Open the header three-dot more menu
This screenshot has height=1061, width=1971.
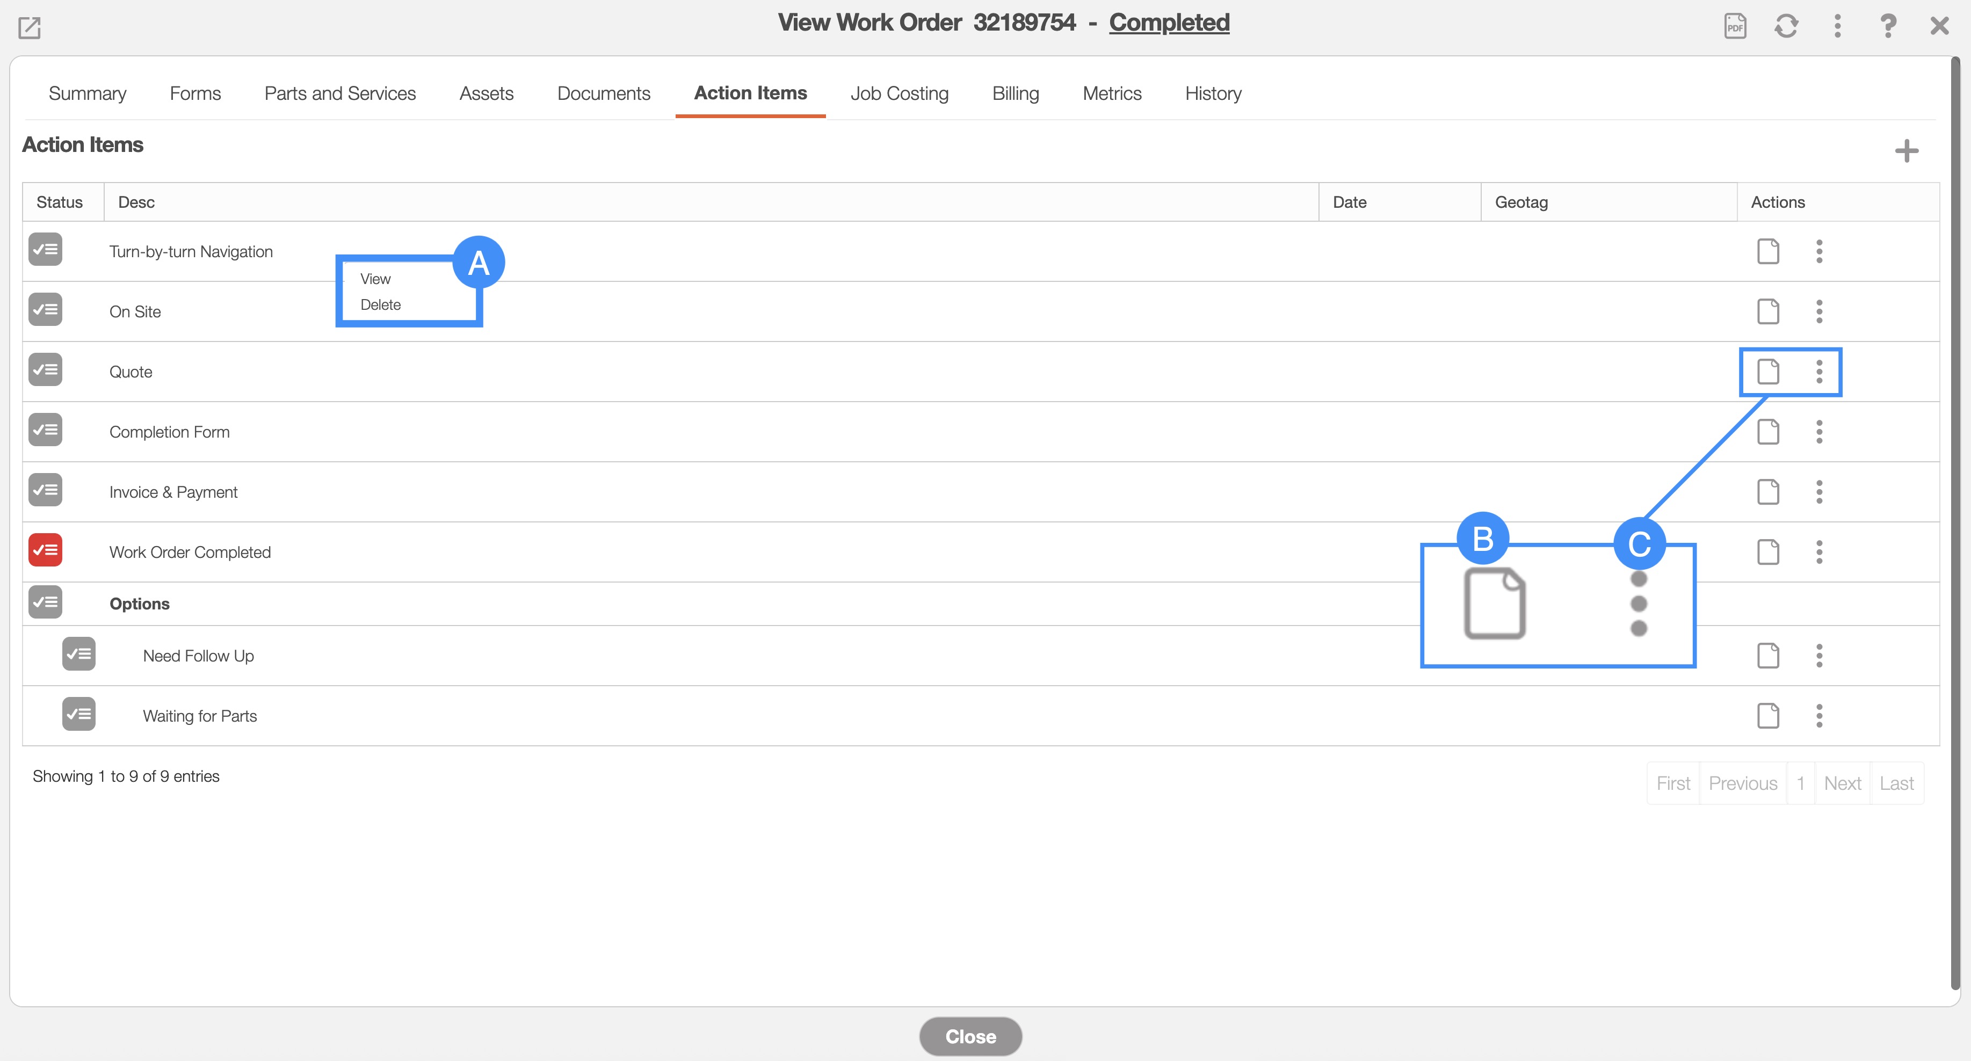(1837, 26)
